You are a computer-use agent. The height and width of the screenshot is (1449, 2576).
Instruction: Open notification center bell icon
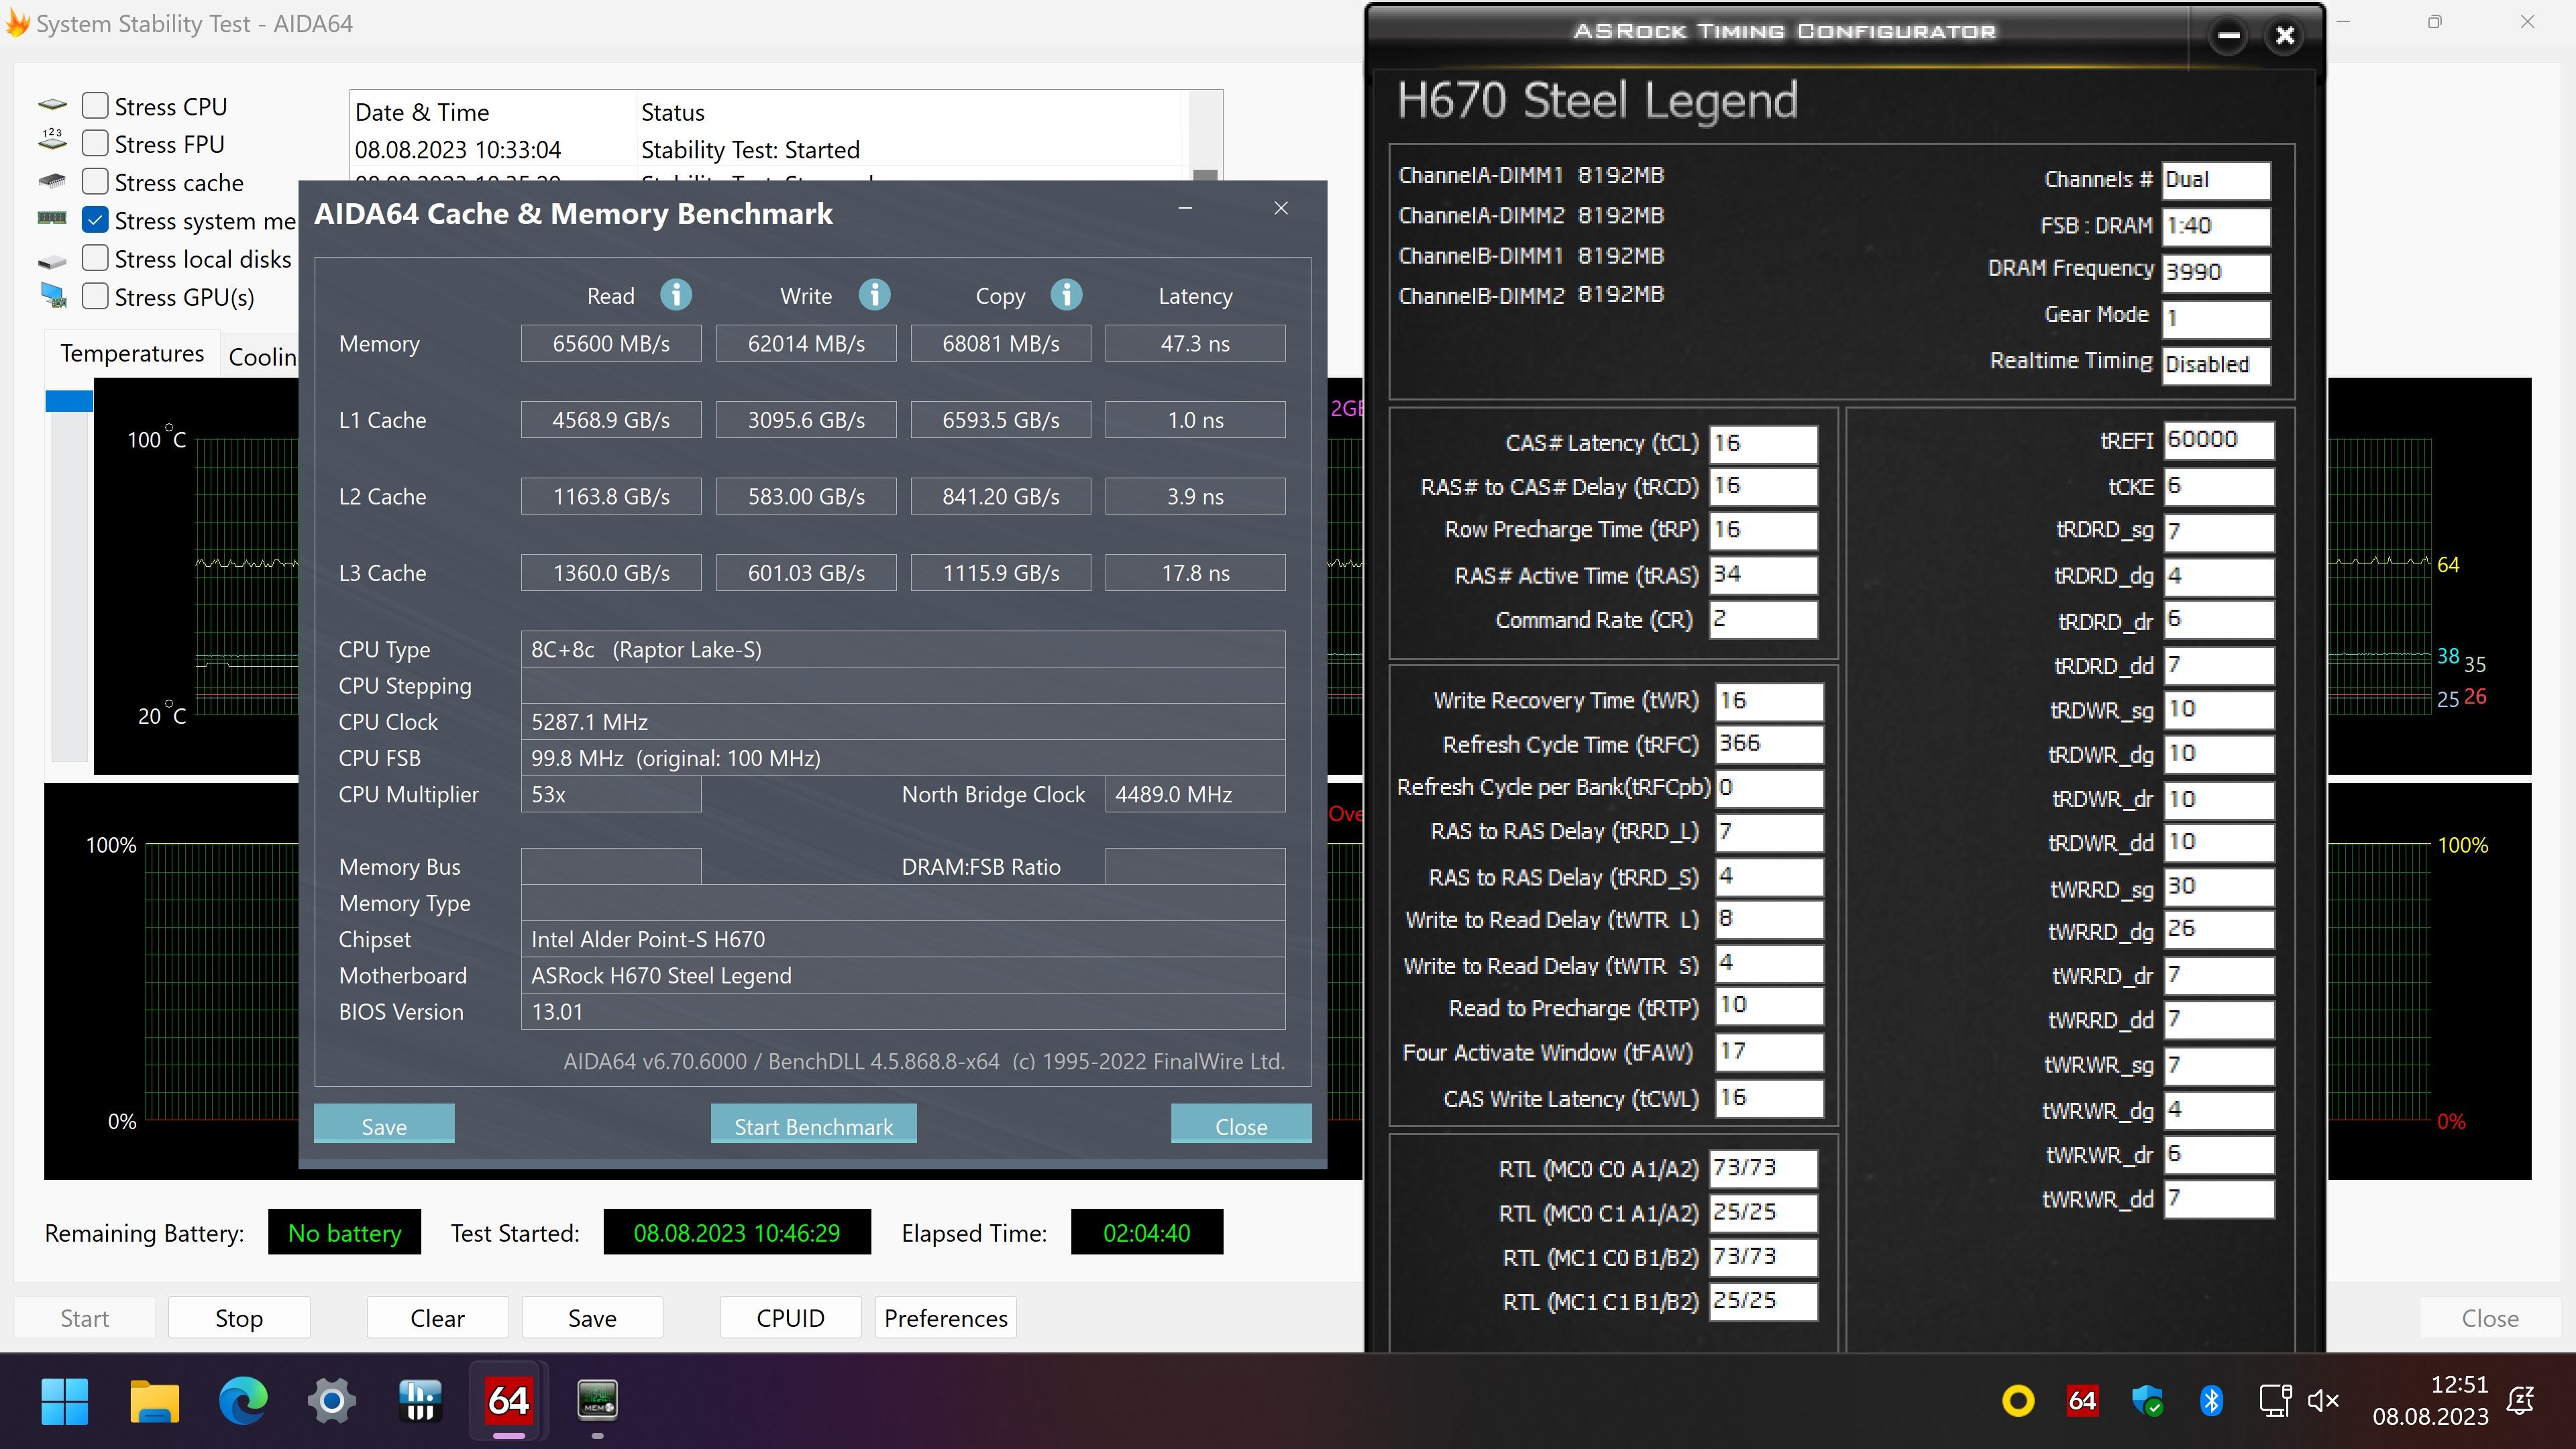coord(2521,1401)
